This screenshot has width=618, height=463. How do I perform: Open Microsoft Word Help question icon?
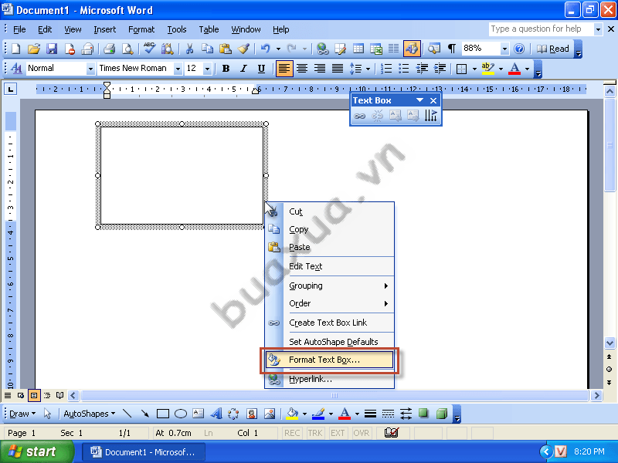pos(519,49)
